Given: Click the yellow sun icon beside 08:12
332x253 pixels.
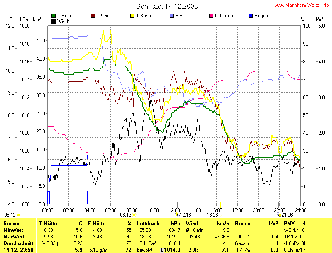Looking at the screenshot, I should pos(18,215).
